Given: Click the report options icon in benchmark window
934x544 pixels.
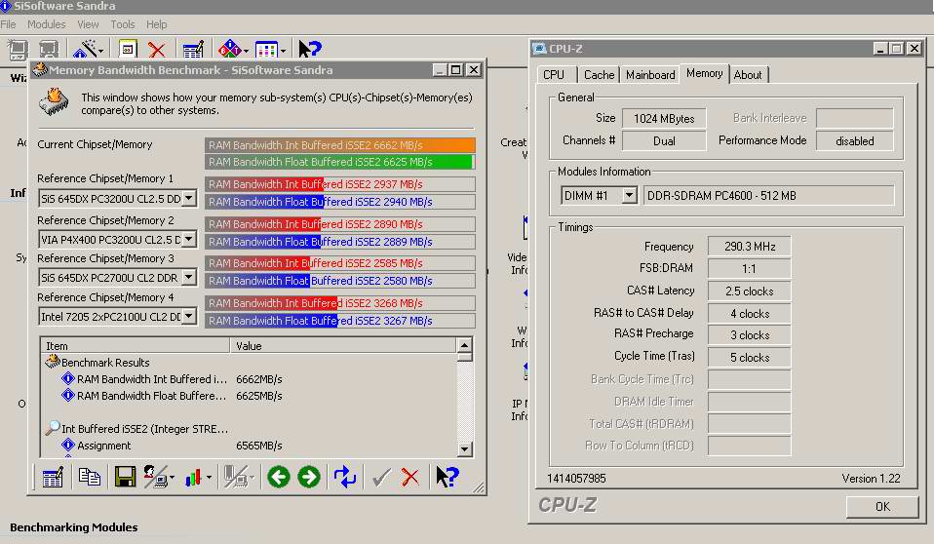Looking at the screenshot, I should pyautogui.click(x=53, y=477).
